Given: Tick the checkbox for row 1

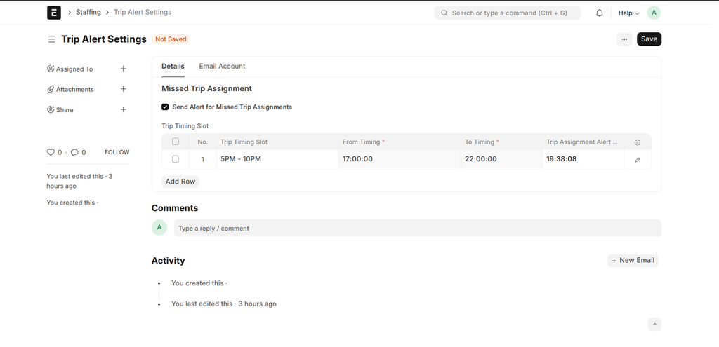Looking at the screenshot, I should coord(176,159).
